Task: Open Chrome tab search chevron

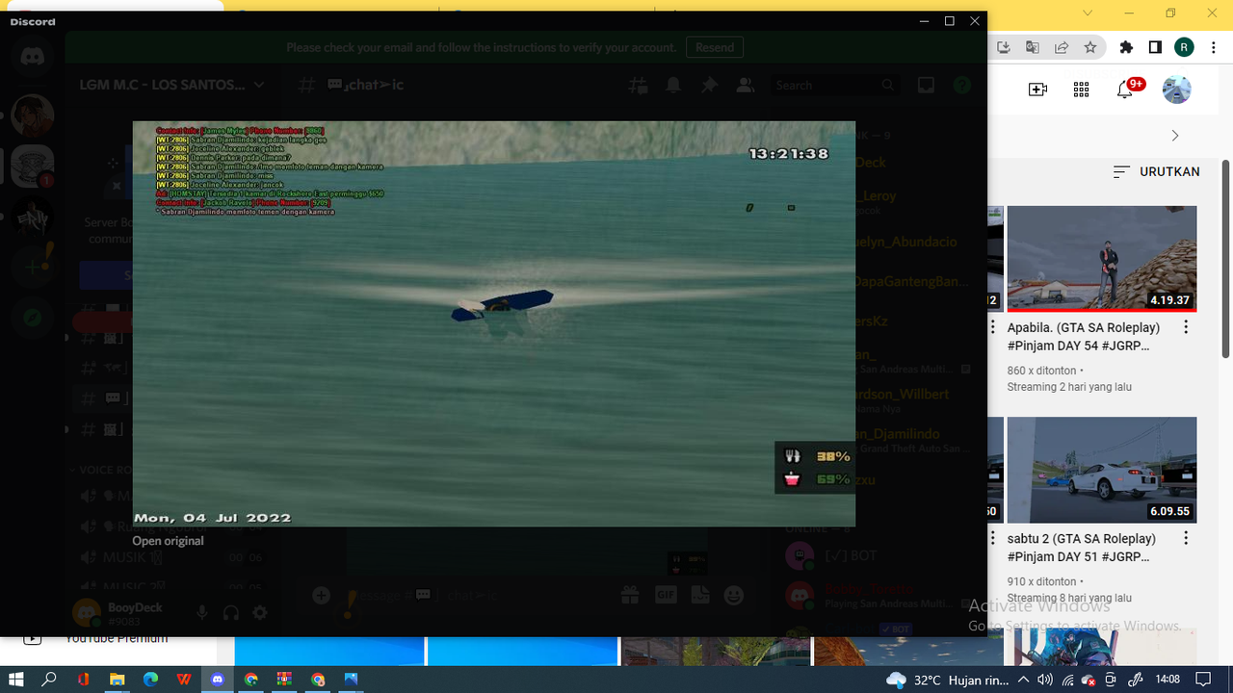Action: click(1088, 13)
